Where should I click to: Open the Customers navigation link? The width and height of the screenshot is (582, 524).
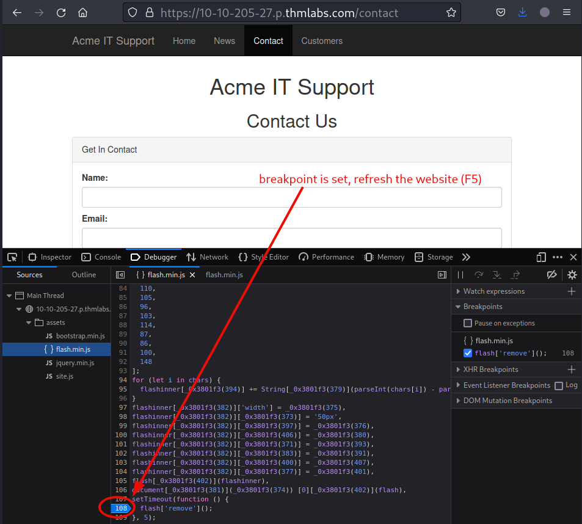pos(322,41)
